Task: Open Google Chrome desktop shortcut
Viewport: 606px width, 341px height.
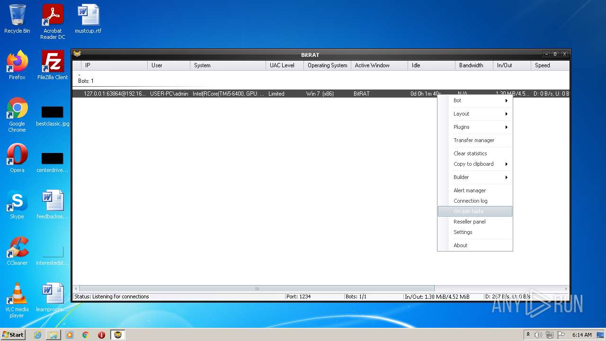Action: point(17,115)
